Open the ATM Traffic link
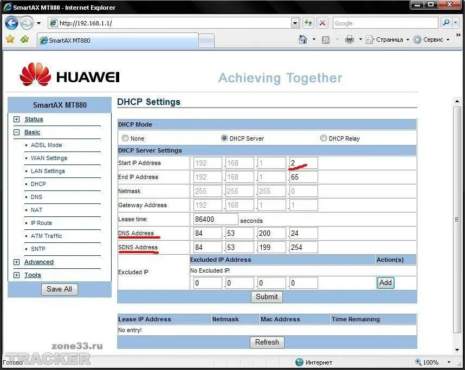 tap(46, 236)
